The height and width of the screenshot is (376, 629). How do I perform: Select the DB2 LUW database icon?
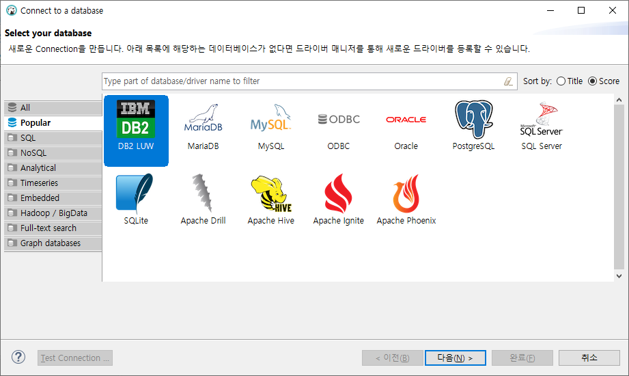pyautogui.click(x=136, y=131)
